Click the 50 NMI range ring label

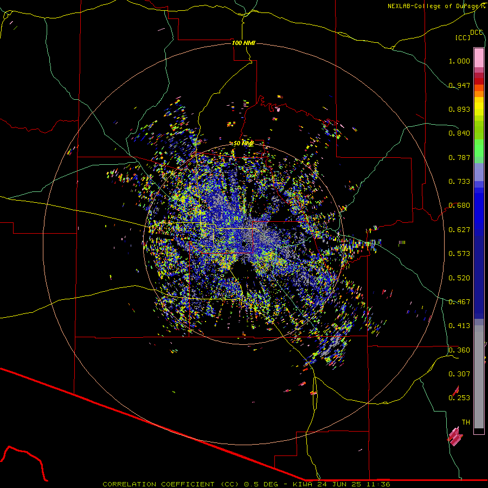click(243, 144)
